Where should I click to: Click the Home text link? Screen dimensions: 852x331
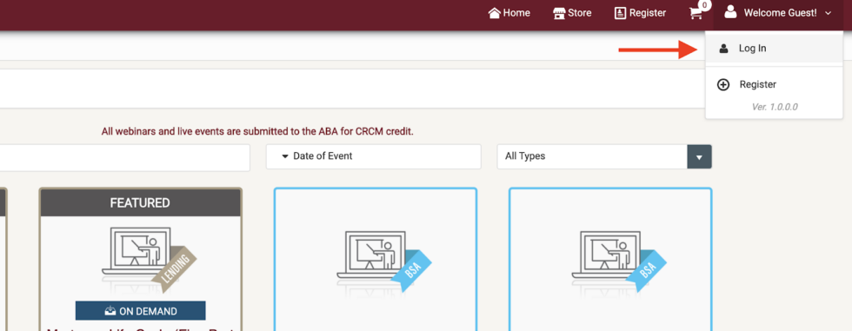(x=516, y=13)
